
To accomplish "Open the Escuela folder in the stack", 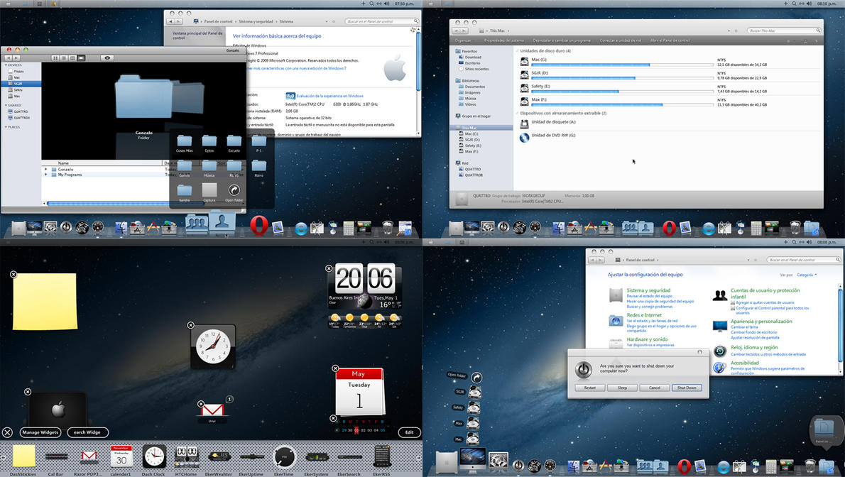I will [234, 141].
